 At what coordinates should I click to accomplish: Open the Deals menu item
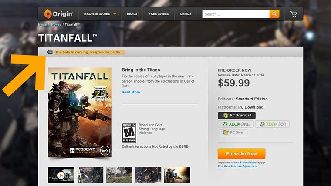[132, 14]
